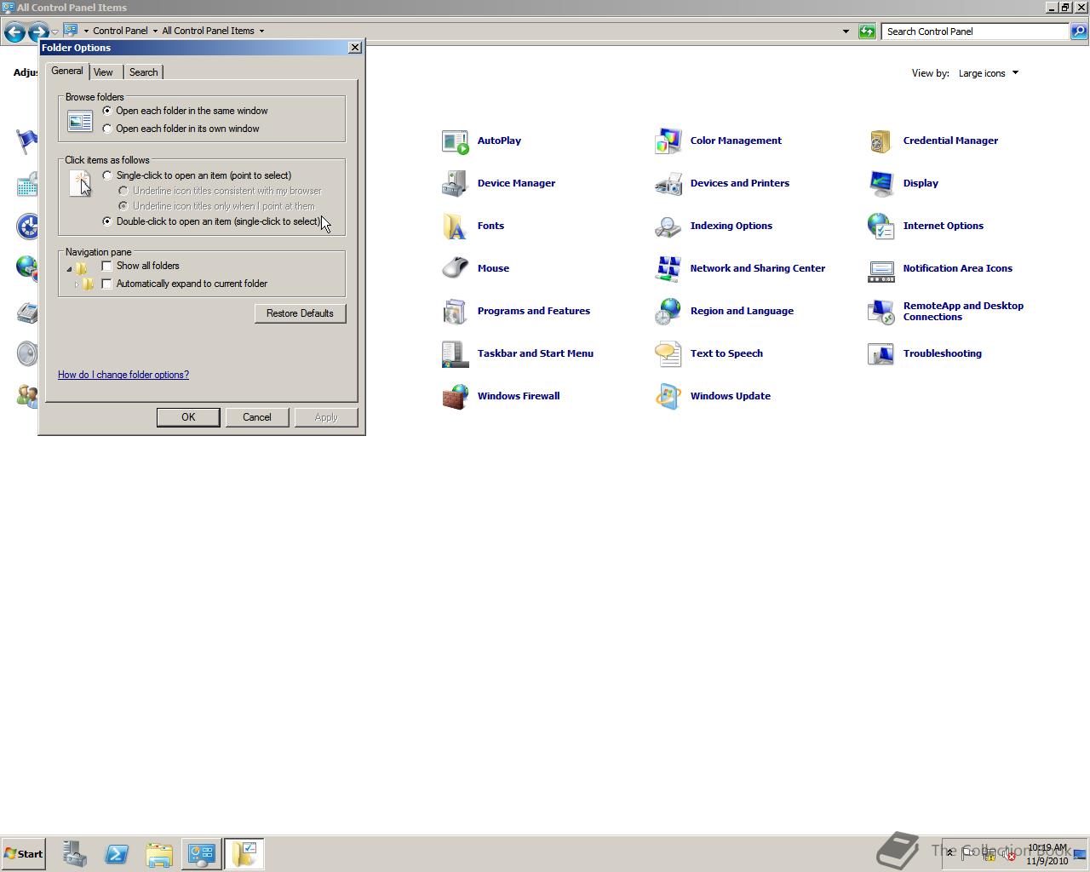
Task: Select Open each folder in its own window
Action: coord(107,129)
